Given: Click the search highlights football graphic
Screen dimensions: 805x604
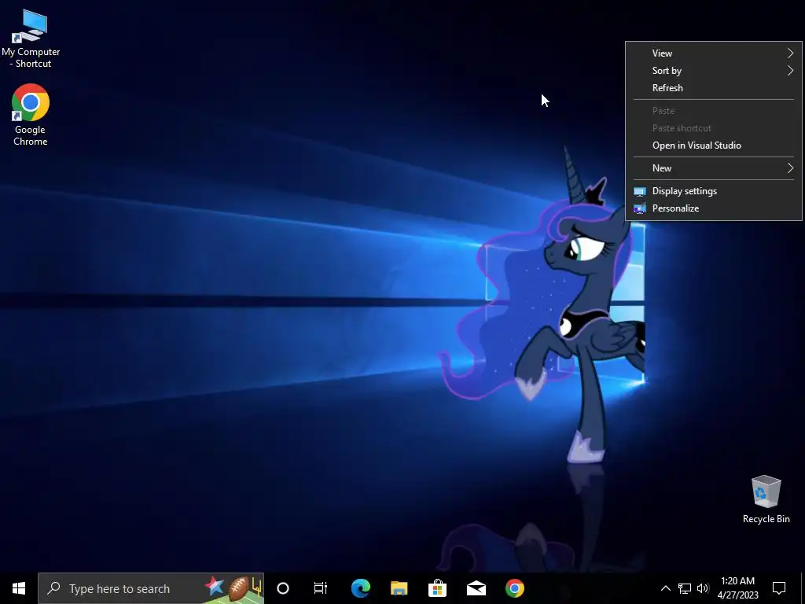Looking at the screenshot, I should click(x=234, y=588).
